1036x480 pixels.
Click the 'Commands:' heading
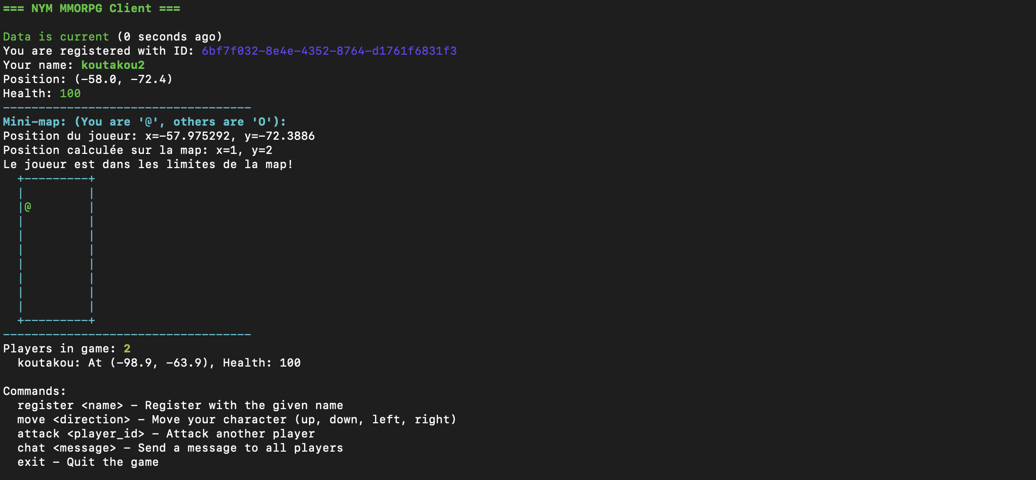[34, 391]
